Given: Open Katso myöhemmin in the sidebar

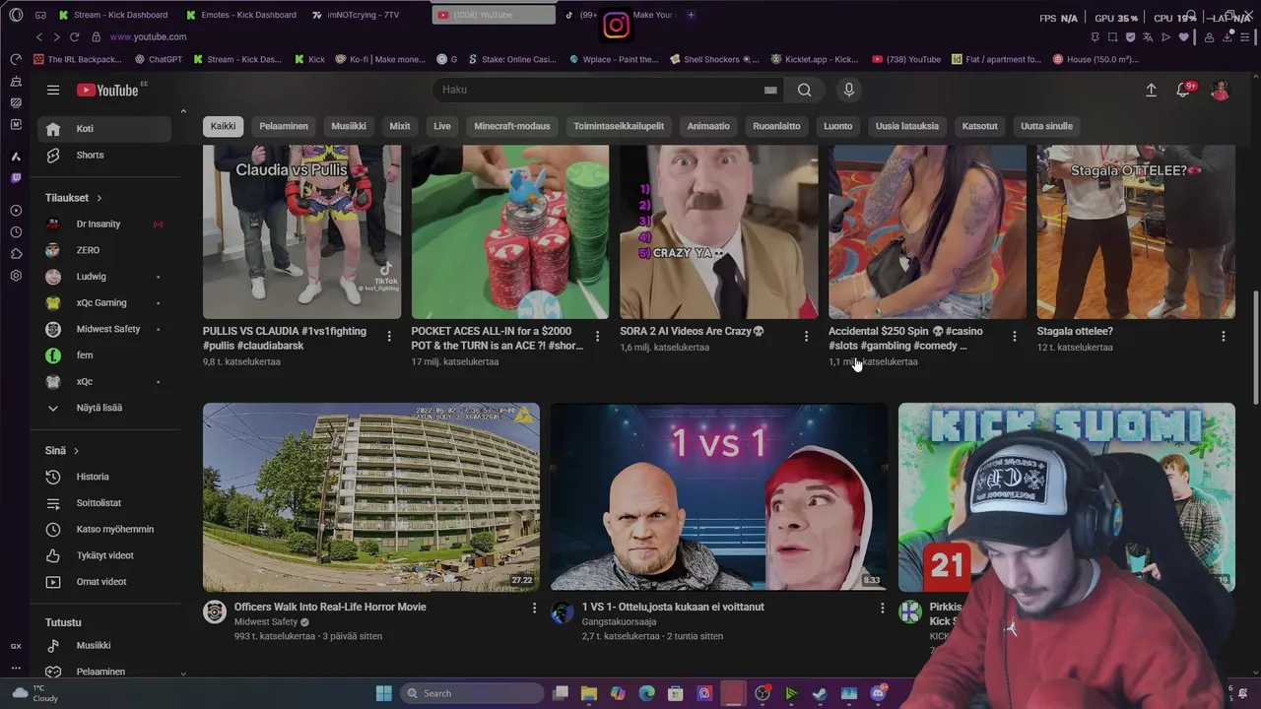Looking at the screenshot, I should [105, 529].
